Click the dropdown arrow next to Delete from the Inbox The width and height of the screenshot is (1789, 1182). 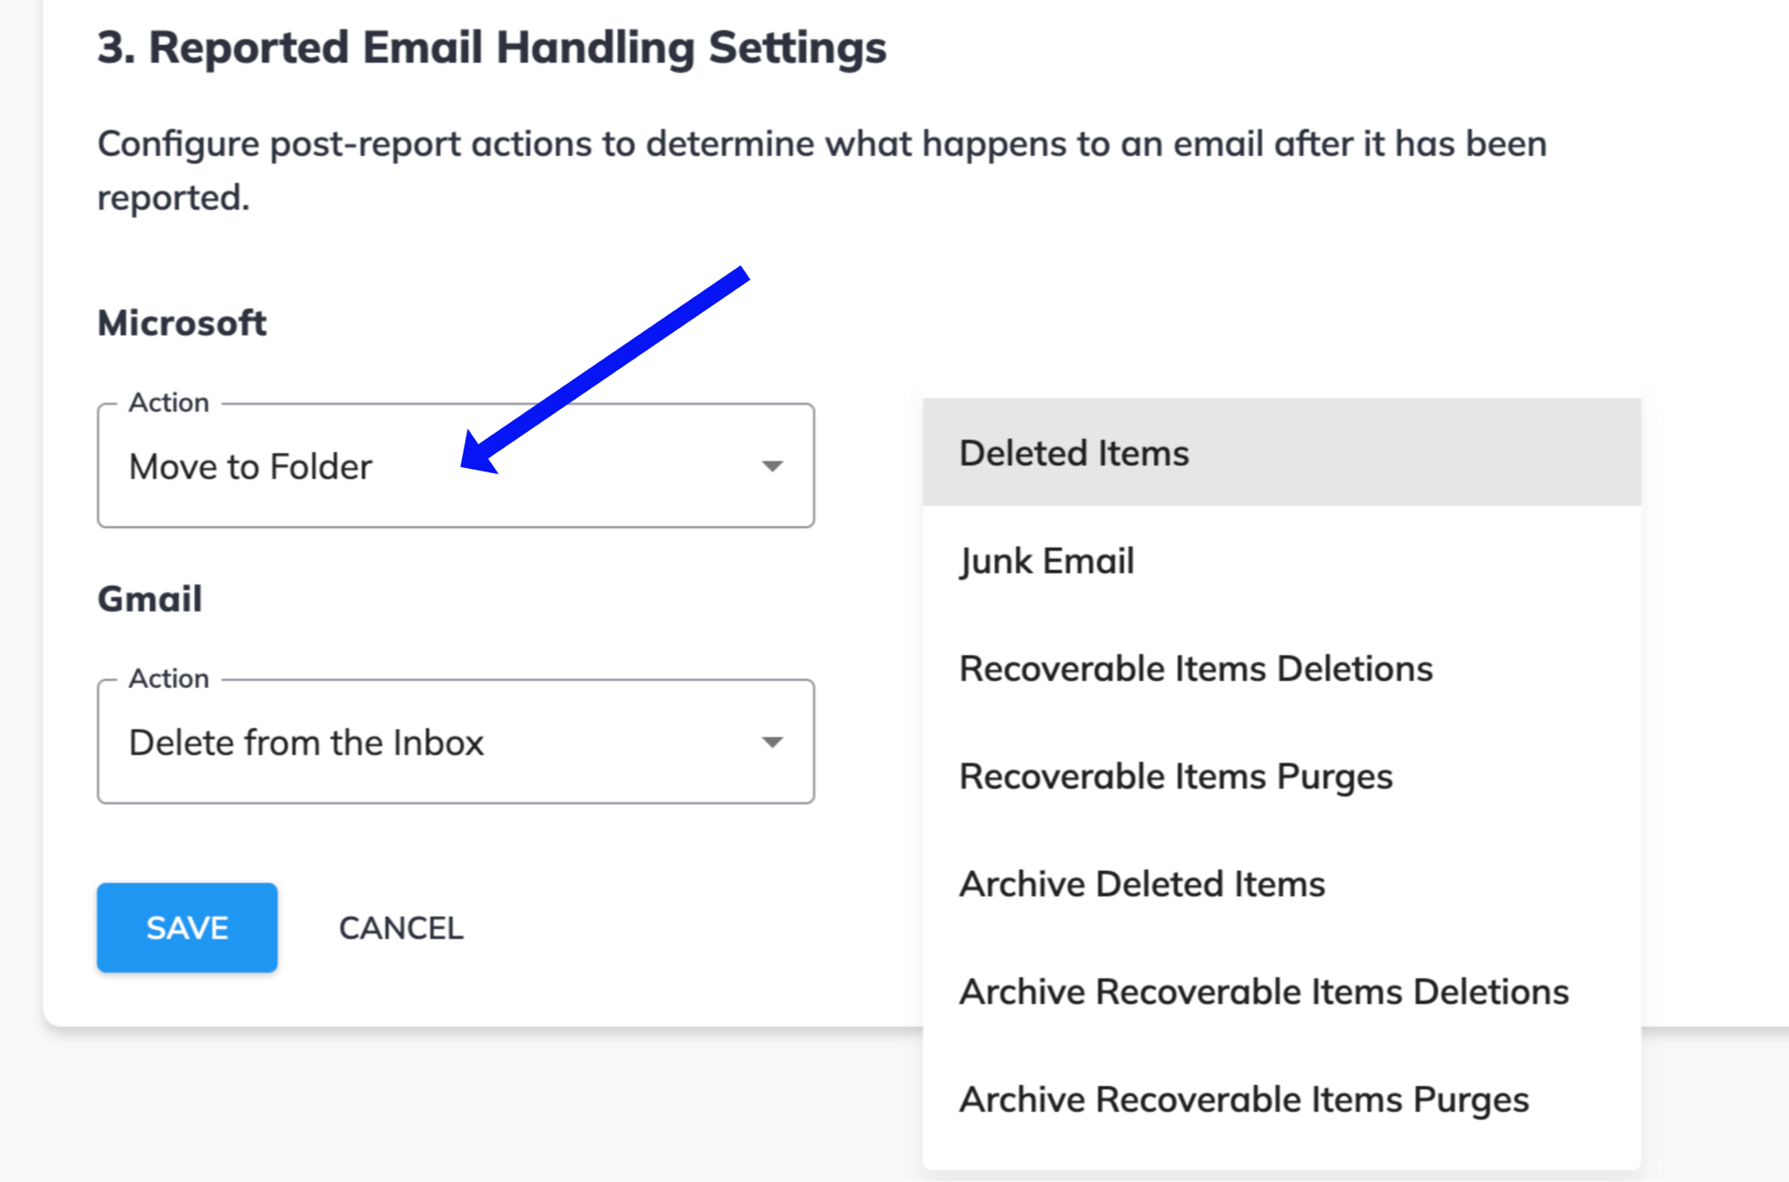coord(774,742)
